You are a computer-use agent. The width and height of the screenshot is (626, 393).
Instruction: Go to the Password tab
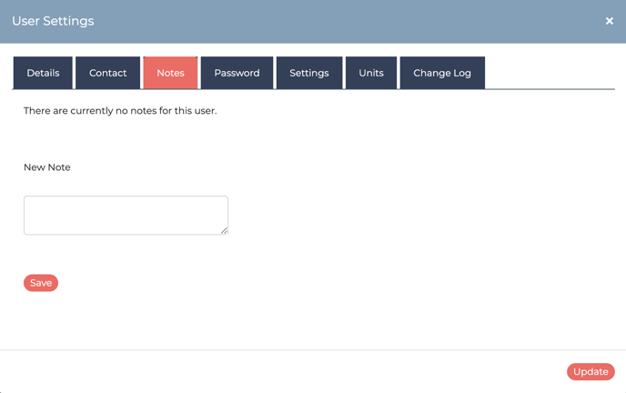point(237,73)
